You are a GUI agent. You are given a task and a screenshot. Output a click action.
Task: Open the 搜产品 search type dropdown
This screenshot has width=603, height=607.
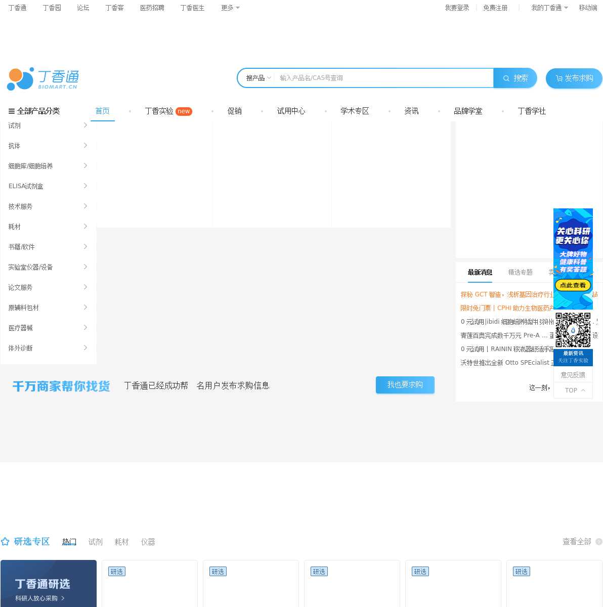coord(259,78)
